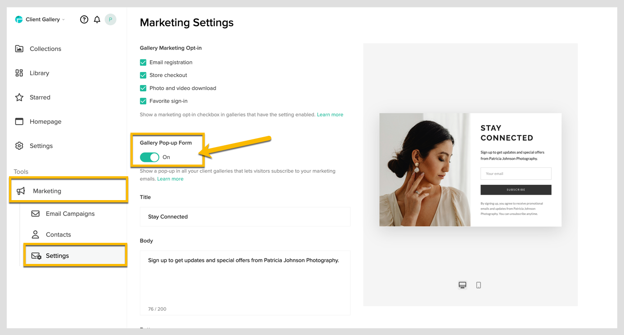The height and width of the screenshot is (335, 624).
Task: Click the Client Gallery logo icon
Action: [x=19, y=19]
